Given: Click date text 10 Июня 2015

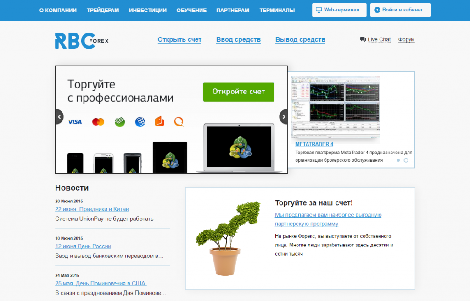Looking at the screenshot, I should coord(69,239).
